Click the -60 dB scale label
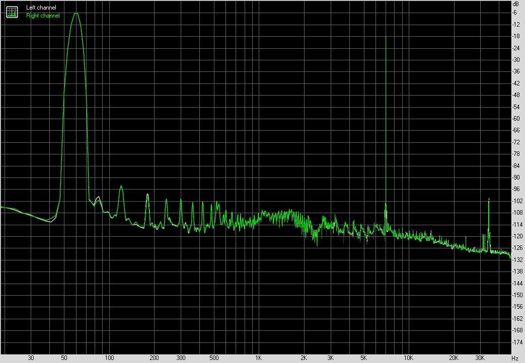 coord(516,119)
